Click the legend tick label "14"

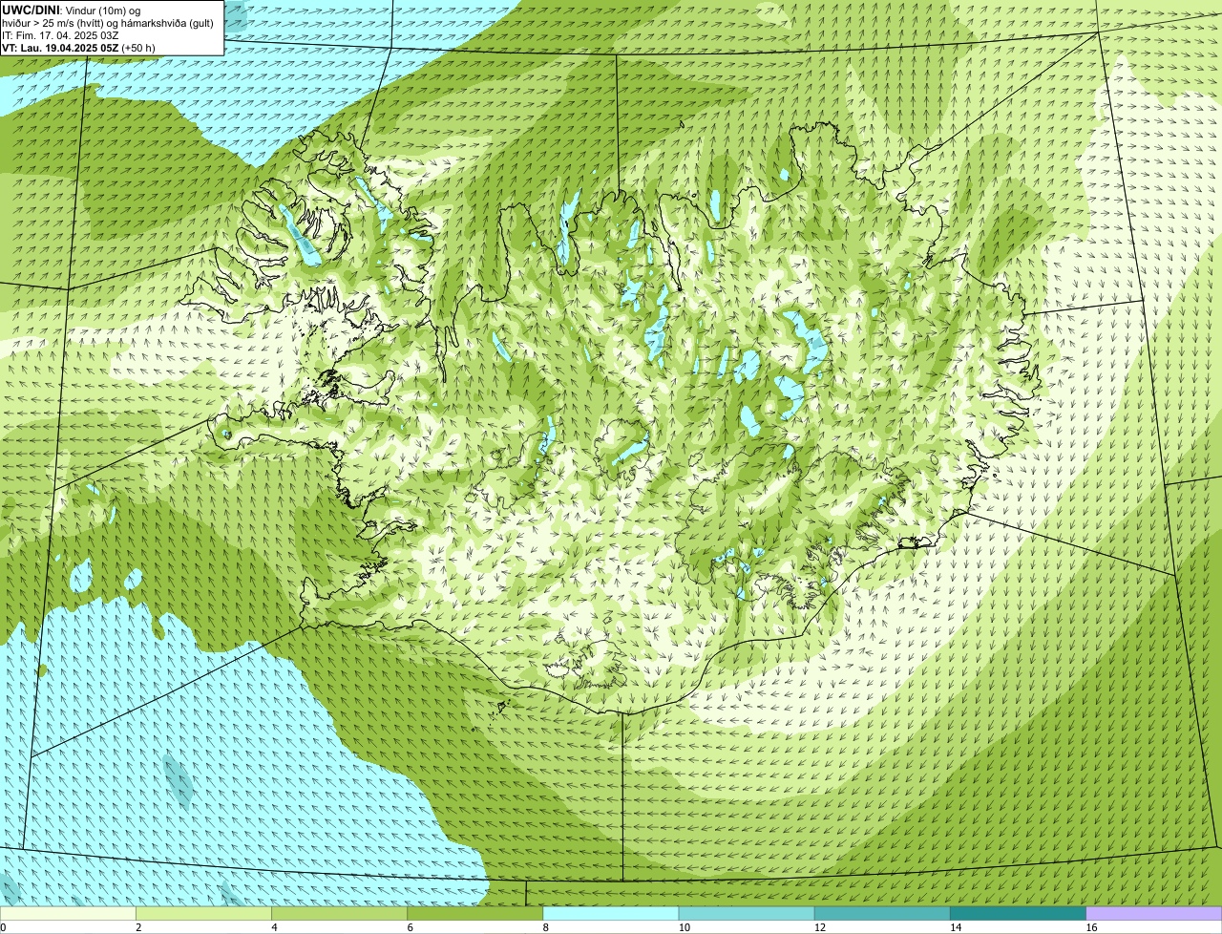point(956,927)
